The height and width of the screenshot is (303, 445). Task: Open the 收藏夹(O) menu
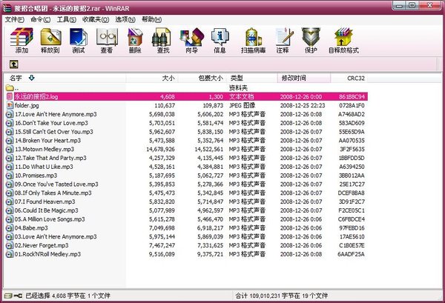click(x=96, y=19)
